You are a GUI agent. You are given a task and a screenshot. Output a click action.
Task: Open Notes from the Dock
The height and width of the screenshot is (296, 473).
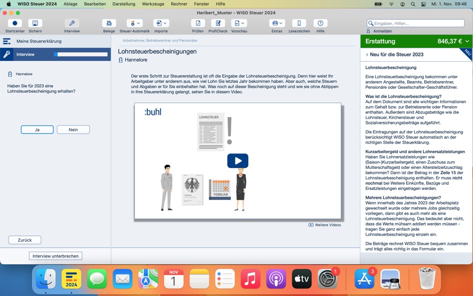[199, 279]
